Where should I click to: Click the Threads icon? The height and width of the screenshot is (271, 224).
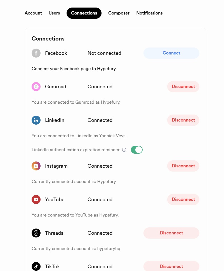(36, 233)
